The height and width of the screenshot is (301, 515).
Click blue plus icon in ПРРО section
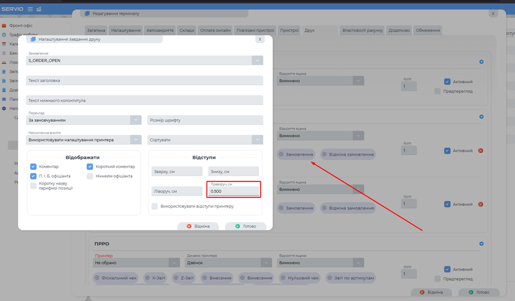[481, 244]
